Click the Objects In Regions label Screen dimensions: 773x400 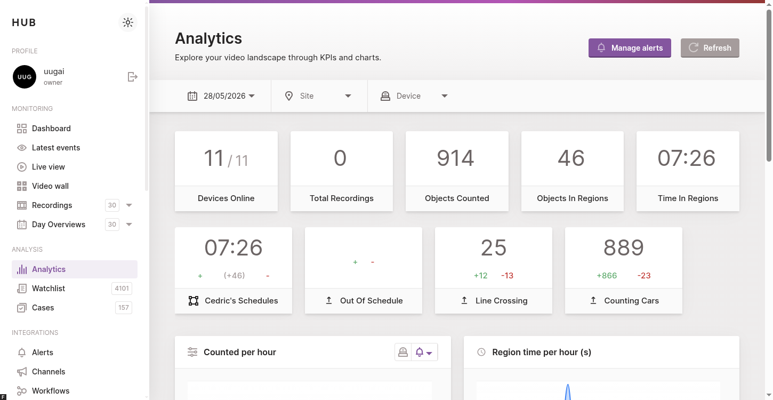[573, 198]
